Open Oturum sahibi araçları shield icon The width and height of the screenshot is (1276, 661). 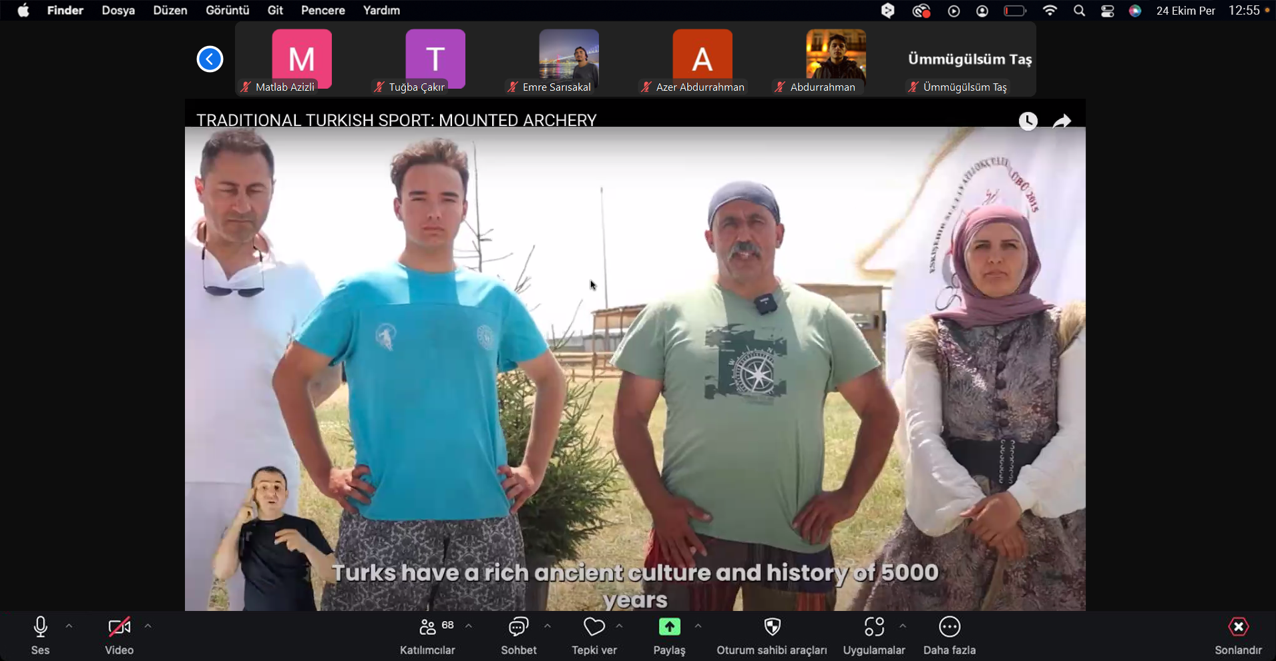point(772,628)
